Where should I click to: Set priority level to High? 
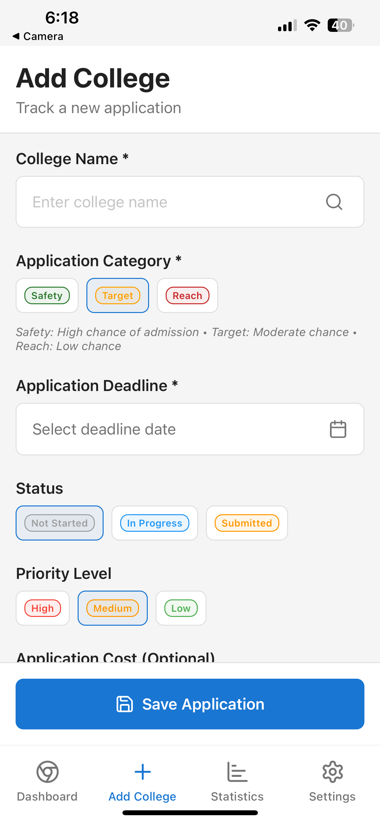pyautogui.click(x=43, y=608)
